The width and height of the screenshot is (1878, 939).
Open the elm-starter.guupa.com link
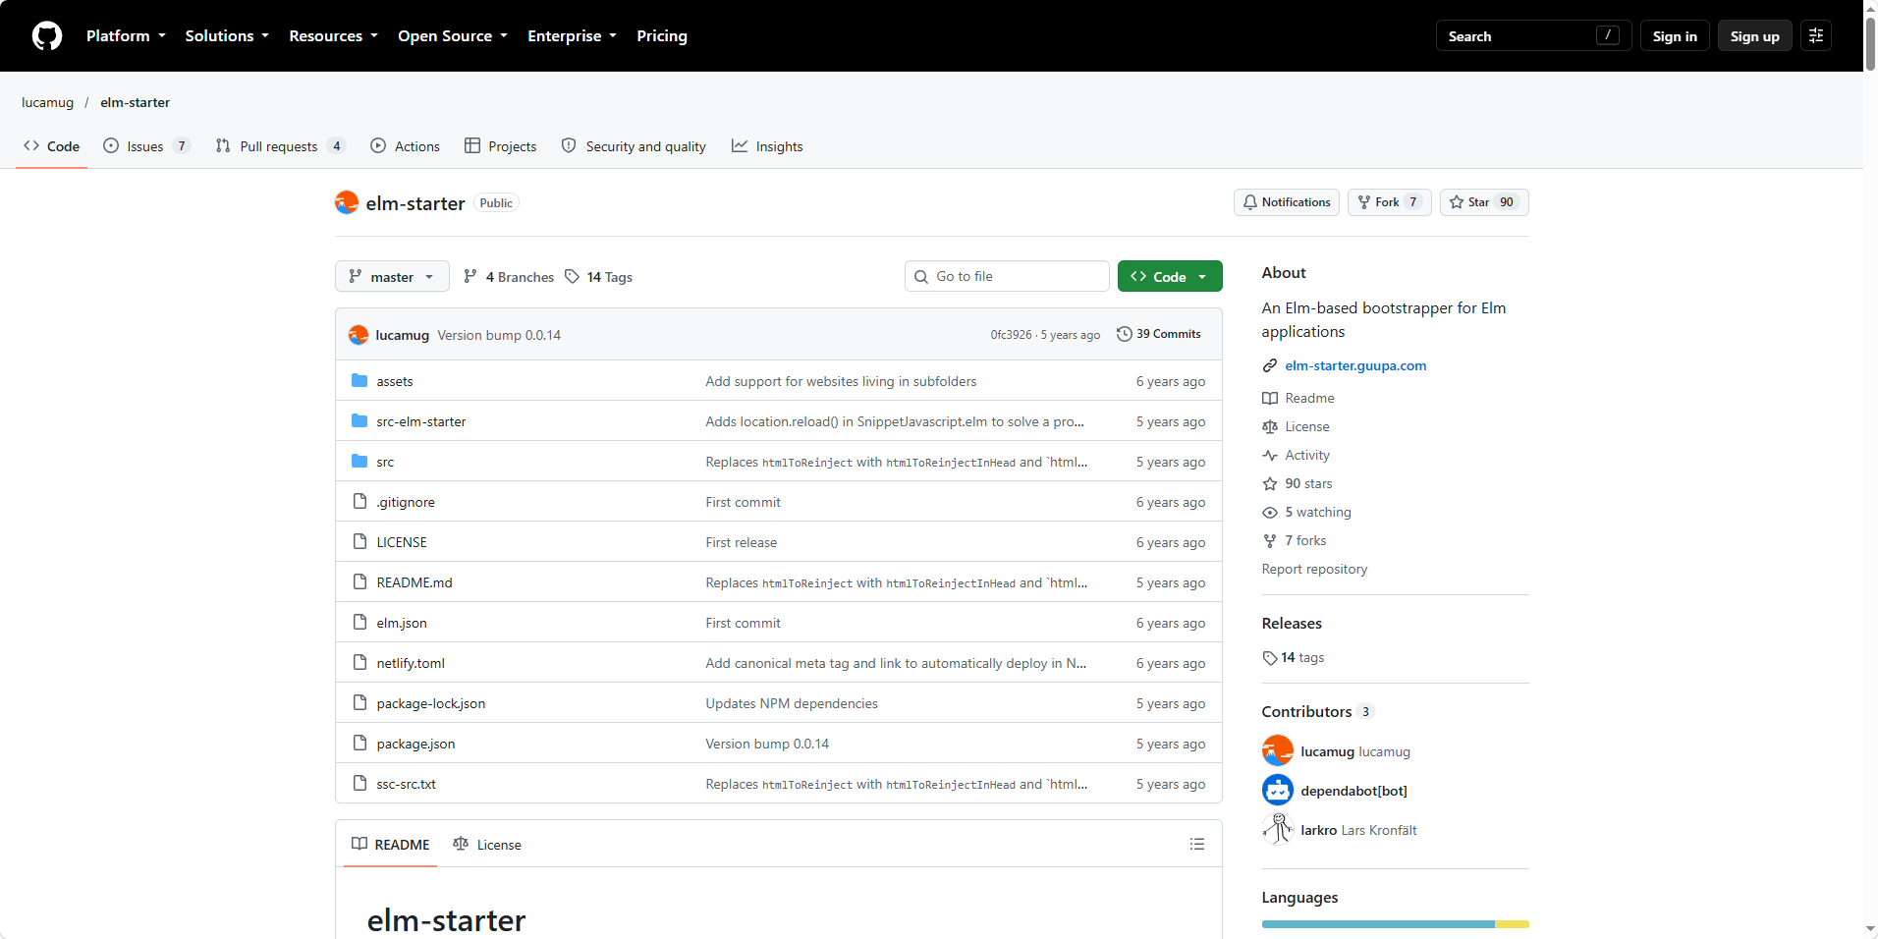click(x=1355, y=365)
